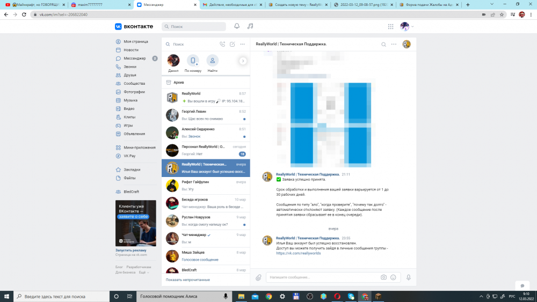Open messenger list more options dots

pos(243,44)
